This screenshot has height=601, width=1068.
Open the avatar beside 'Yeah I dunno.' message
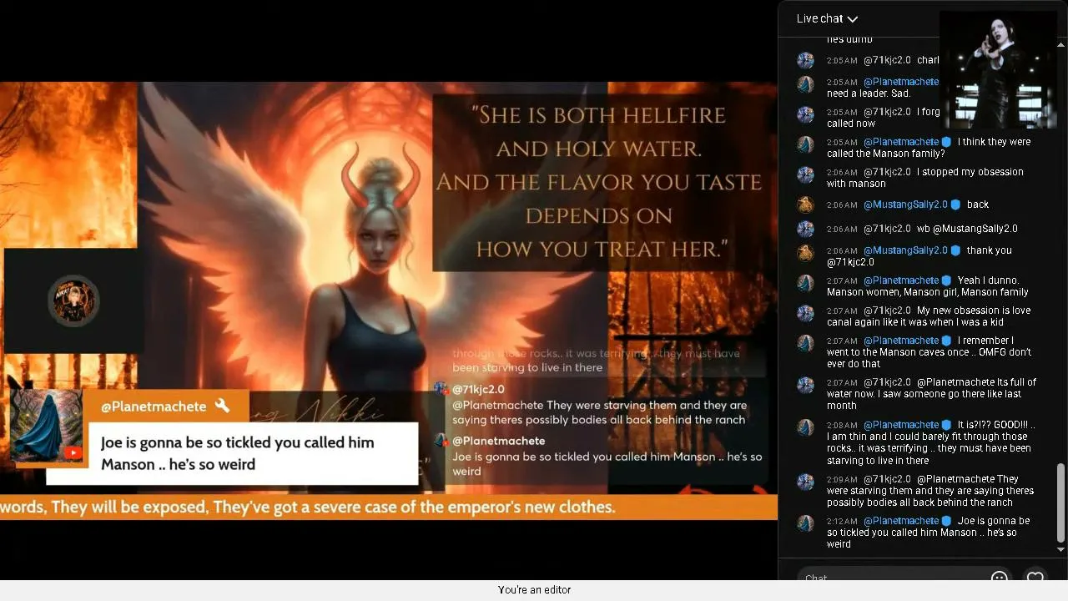pyautogui.click(x=805, y=283)
